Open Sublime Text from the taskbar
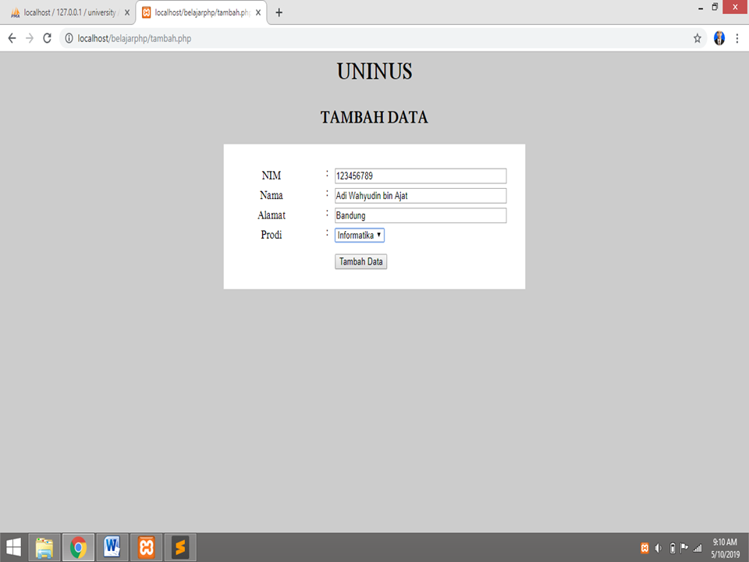 click(180, 547)
